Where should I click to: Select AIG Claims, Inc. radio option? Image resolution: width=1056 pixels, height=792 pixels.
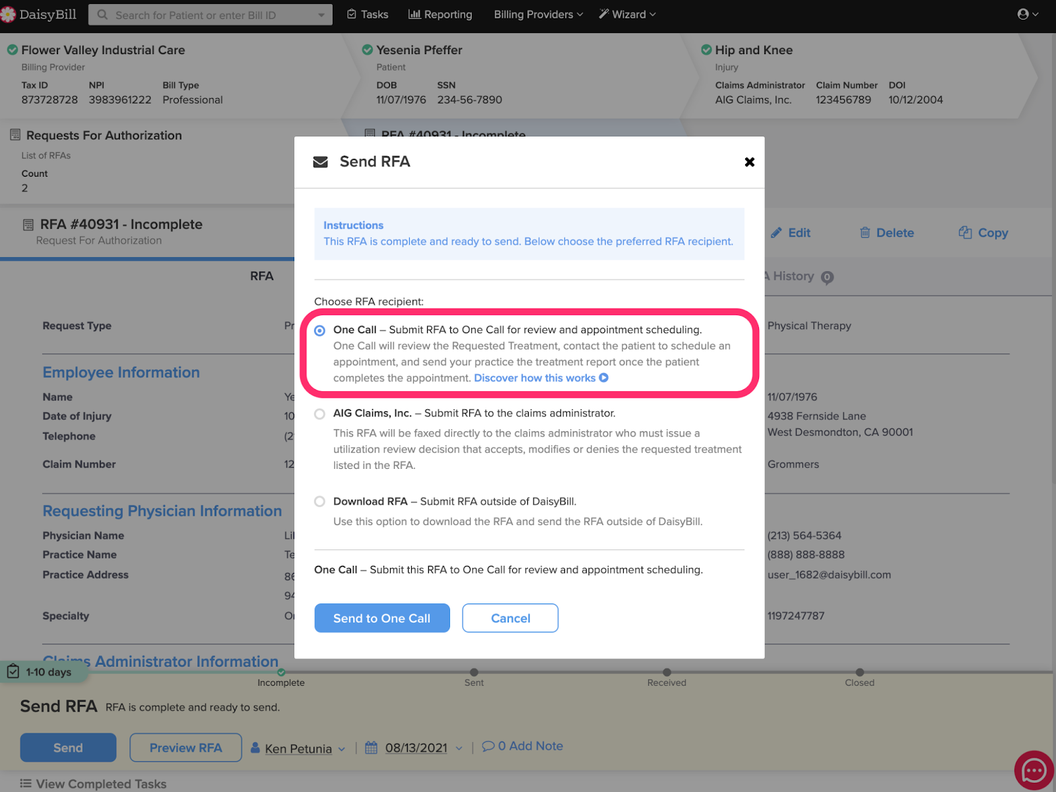pos(320,414)
